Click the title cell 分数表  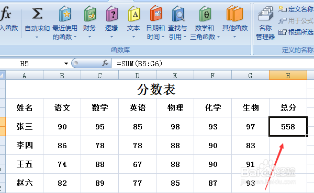pyautogui.click(x=156, y=89)
